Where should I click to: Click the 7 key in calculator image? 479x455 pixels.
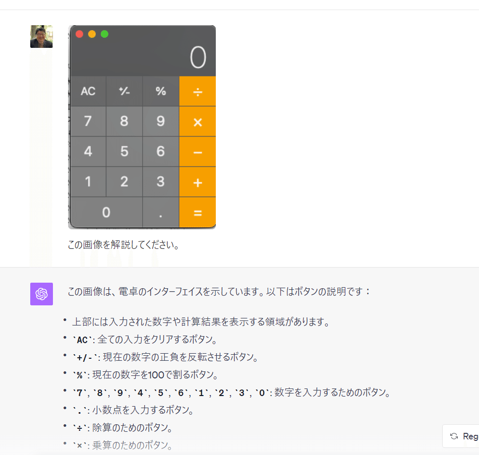pos(88,121)
